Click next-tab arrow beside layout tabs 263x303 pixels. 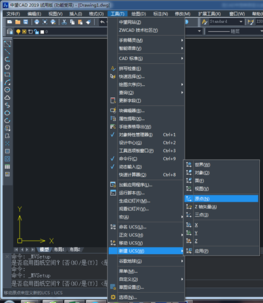[x=27, y=249]
